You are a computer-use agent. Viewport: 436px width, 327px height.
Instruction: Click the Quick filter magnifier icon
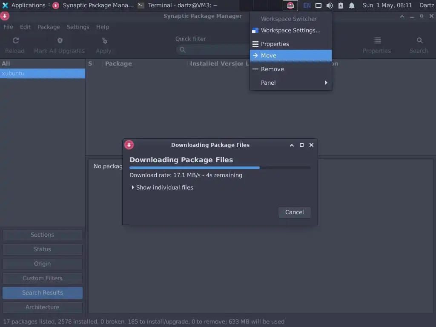pyautogui.click(x=182, y=50)
